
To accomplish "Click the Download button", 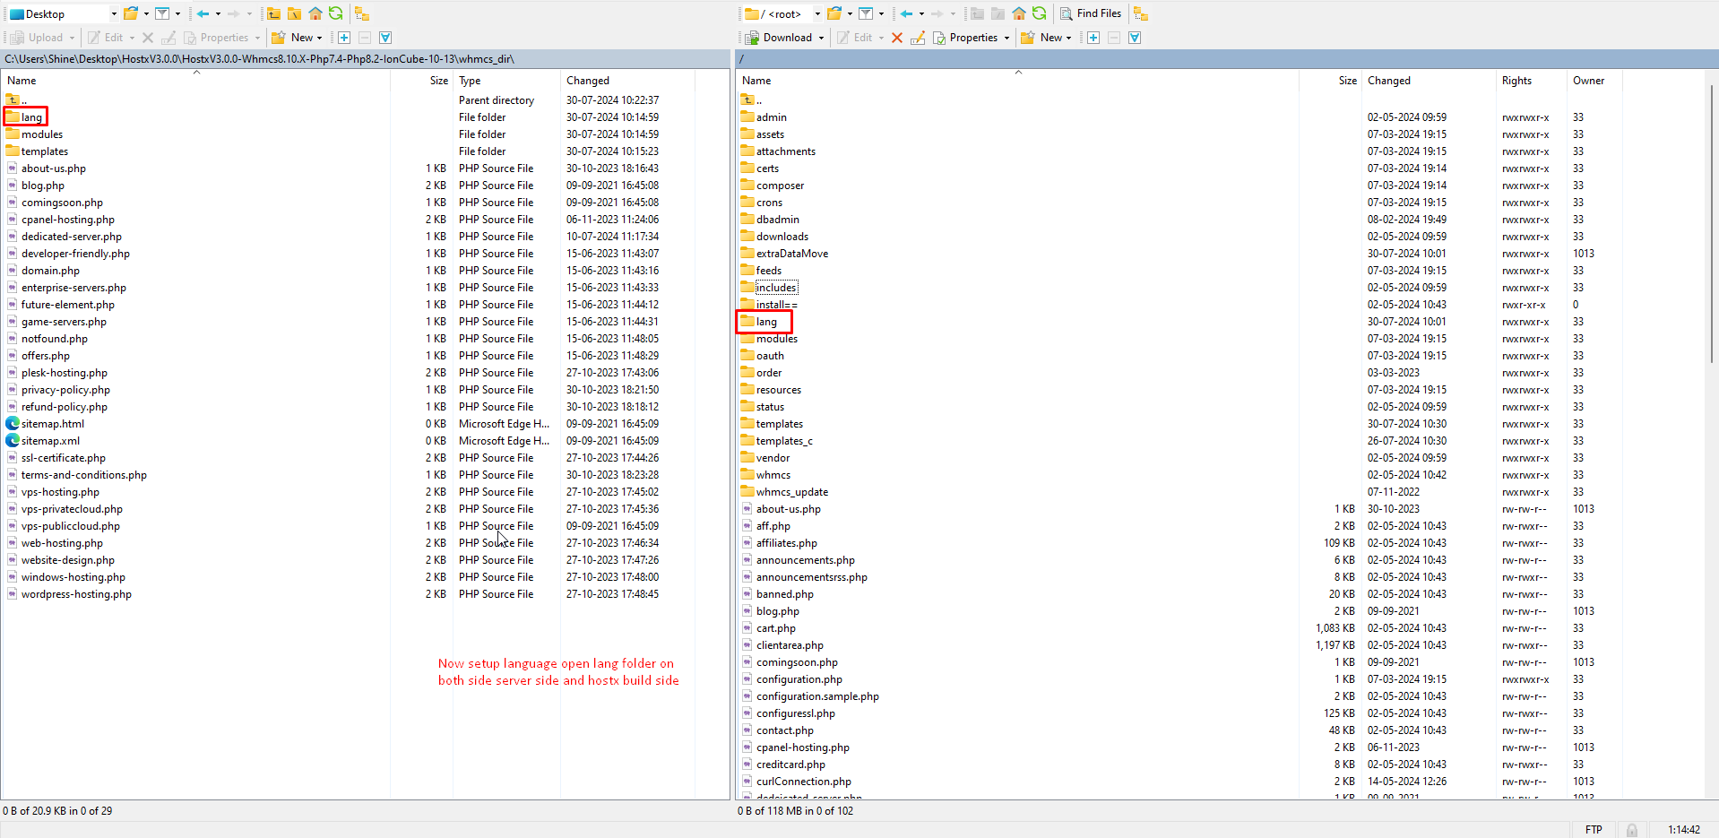I will (780, 38).
